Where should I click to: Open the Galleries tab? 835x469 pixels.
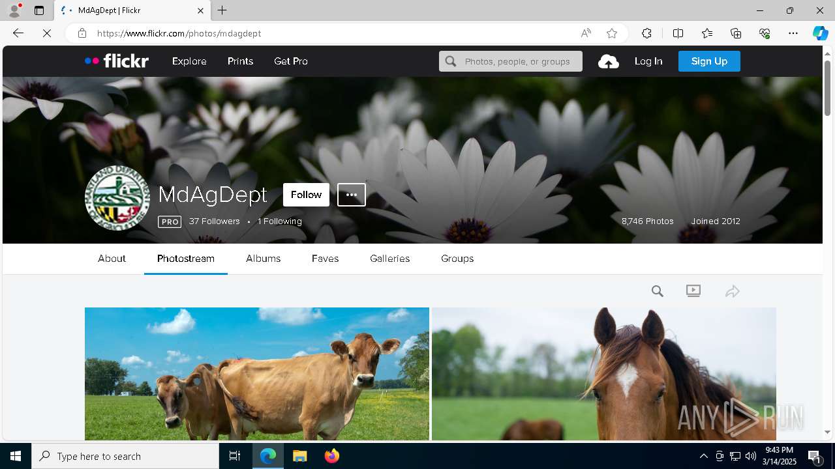point(390,259)
